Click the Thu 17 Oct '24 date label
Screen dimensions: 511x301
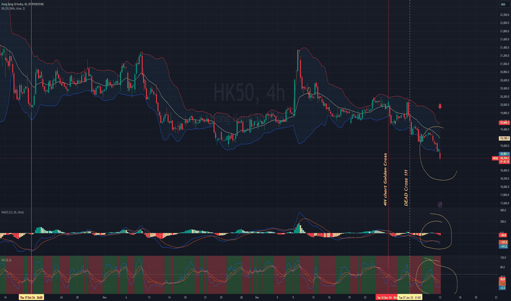point(31,297)
